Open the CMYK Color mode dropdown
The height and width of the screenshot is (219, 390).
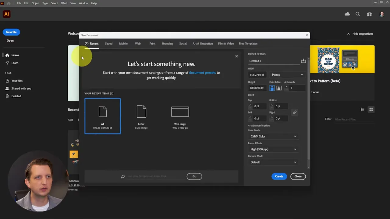point(273,136)
